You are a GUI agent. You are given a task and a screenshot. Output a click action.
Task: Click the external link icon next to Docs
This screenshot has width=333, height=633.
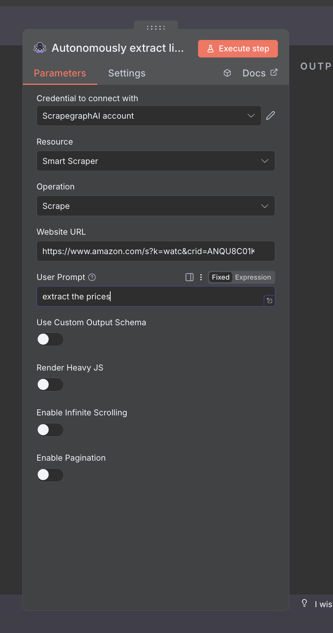point(274,72)
